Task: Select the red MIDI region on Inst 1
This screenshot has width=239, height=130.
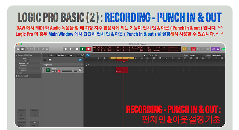Action: click(122, 70)
